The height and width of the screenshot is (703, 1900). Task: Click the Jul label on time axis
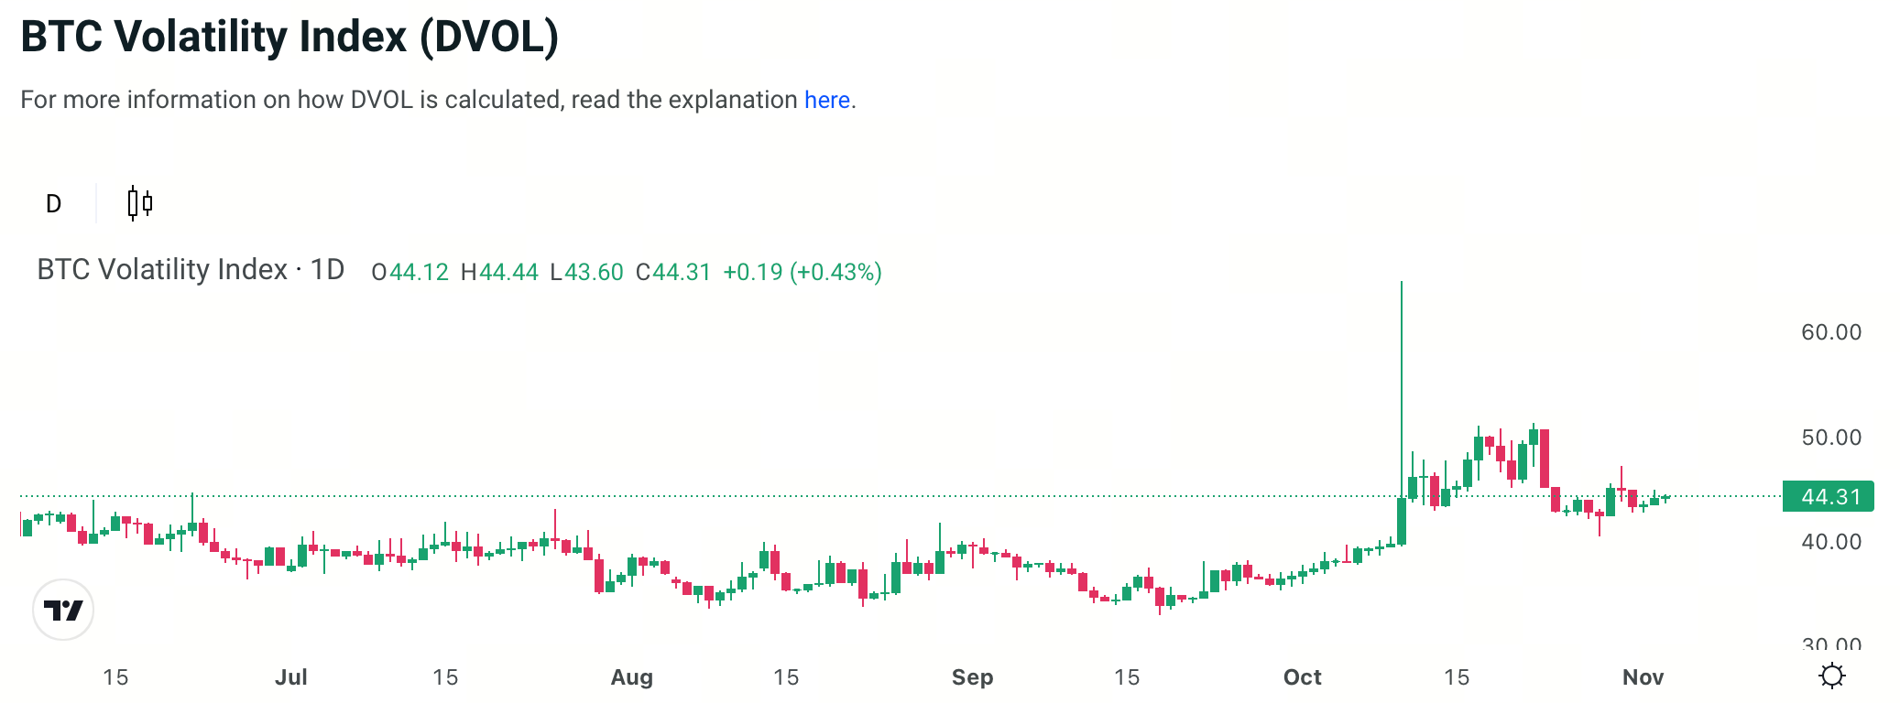(x=291, y=677)
